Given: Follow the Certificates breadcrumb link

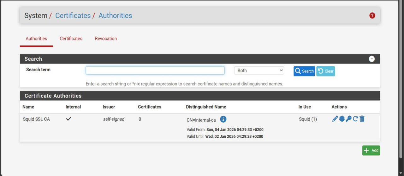Looking at the screenshot, I should (x=73, y=15).
